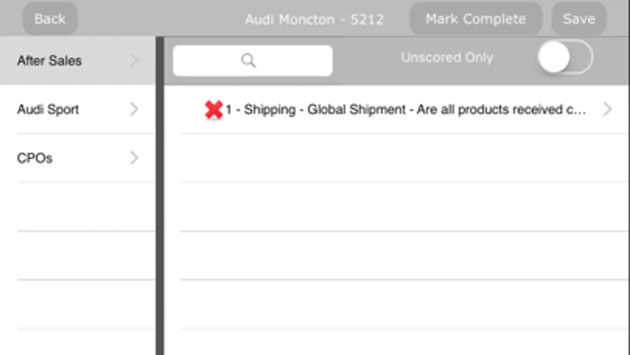Select the Audi Sport category
The width and height of the screenshot is (630, 355).
tap(48, 109)
